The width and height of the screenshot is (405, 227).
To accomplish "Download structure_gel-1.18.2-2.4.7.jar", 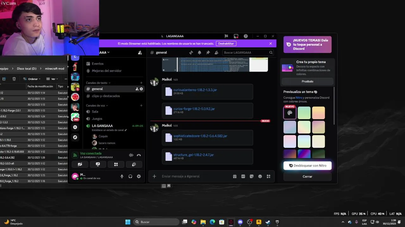I will (x=194, y=155).
